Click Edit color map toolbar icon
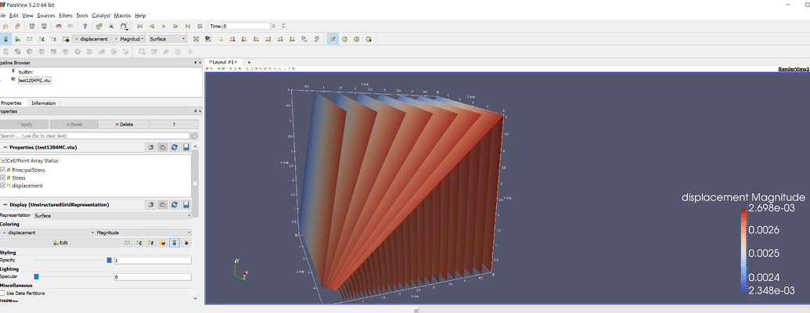Image resolution: width=810 pixels, height=313 pixels. click(x=17, y=39)
